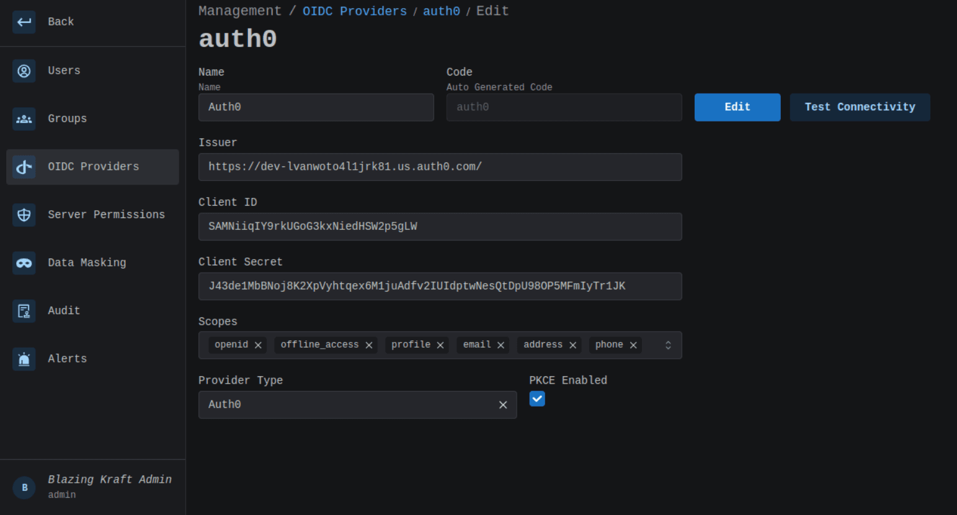The width and height of the screenshot is (957, 515).
Task: Click the email scope tag text
Action: coord(477,345)
